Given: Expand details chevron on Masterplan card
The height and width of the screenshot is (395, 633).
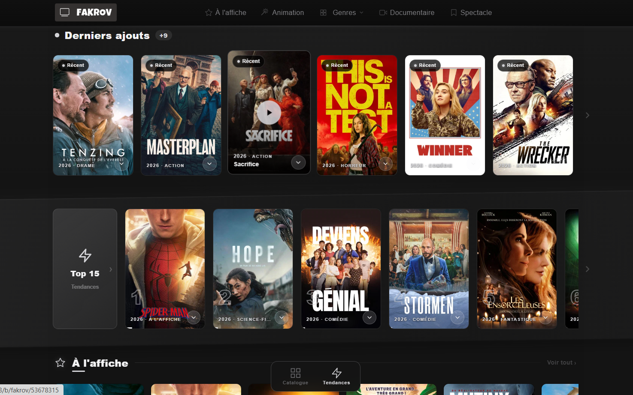Looking at the screenshot, I should coord(209,164).
